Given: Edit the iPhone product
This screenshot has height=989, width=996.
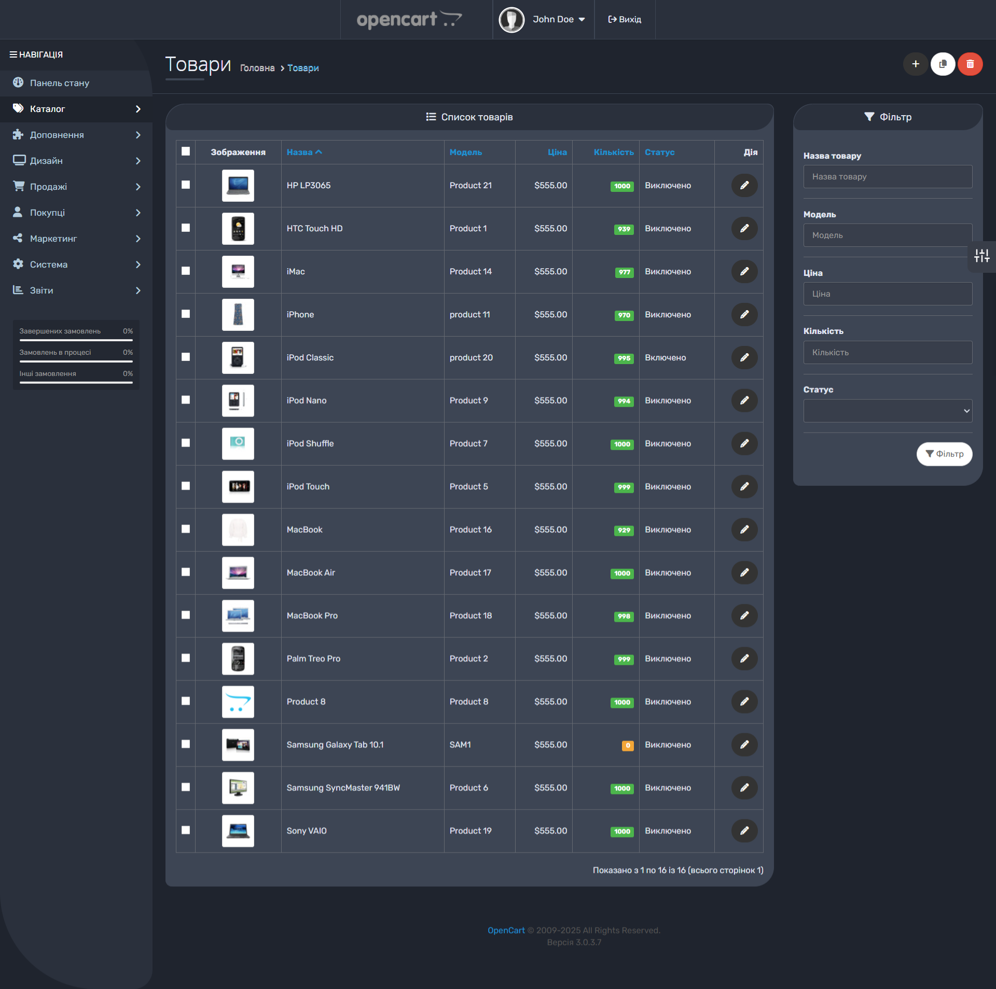Looking at the screenshot, I should [744, 314].
